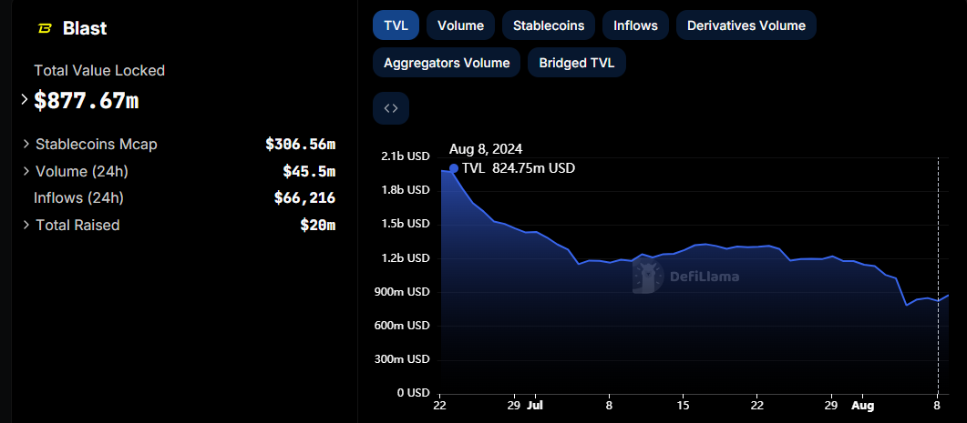Image resolution: width=967 pixels, height=423 pixels.
Task: Click the Jul label on the date axis
Action: (535, 403)
